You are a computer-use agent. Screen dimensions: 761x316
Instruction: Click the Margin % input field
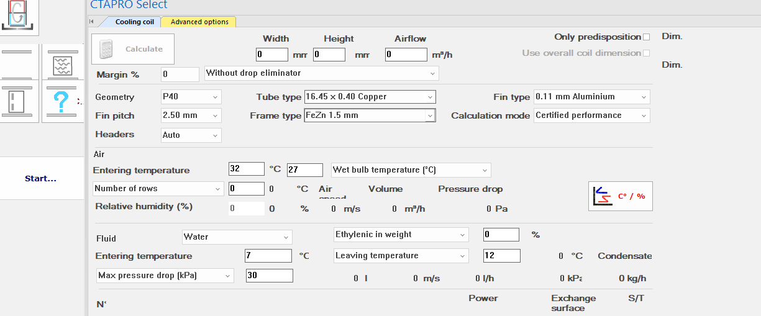[180, 74]
